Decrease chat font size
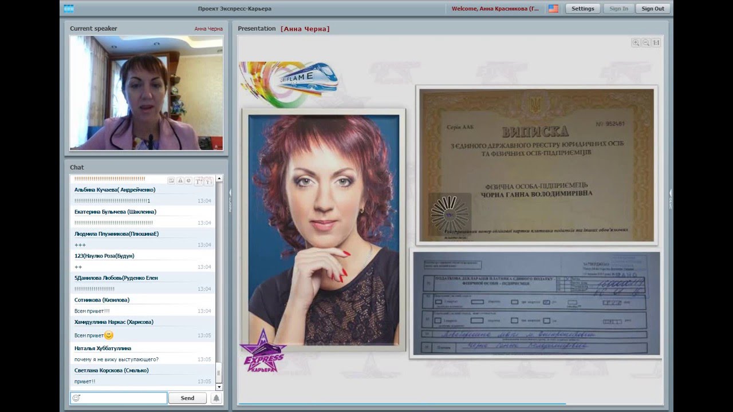This screenshot has height=412, width=733. (208, 181)
